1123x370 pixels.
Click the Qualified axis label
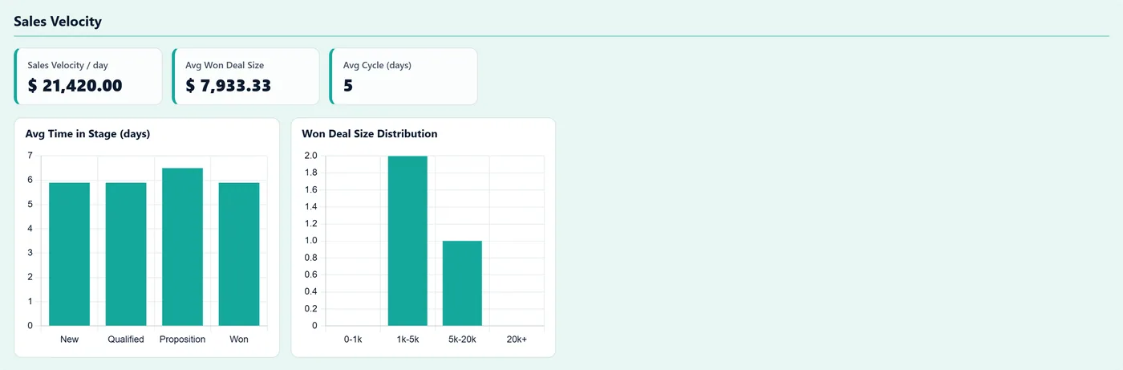click(126, 340)
